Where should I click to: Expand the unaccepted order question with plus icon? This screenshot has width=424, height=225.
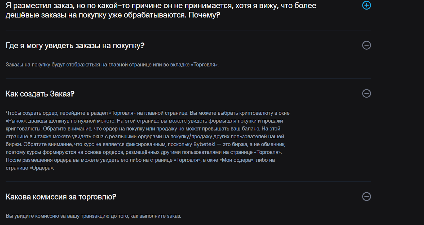coord(366,5)
